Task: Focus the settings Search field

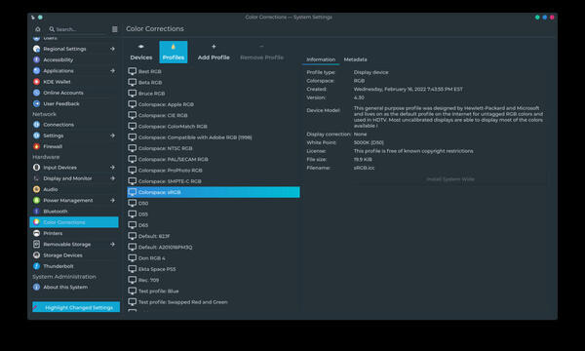Action: coord(77,29)
